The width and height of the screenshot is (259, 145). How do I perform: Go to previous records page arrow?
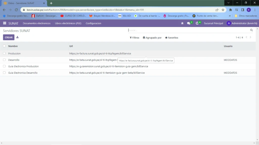[x=246, y=37]
